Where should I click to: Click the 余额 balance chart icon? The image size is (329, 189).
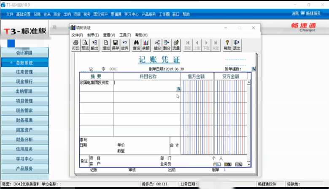pyautogui.click(x=146, y=45)
